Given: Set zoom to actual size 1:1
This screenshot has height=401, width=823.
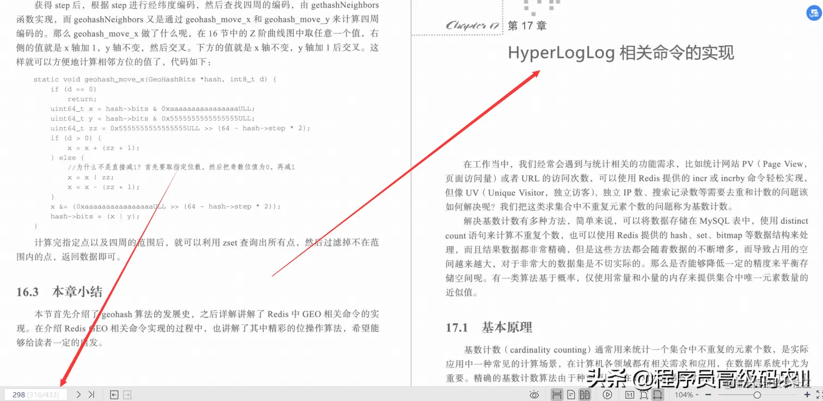Looking at the screenshot, I should pos(629,394).
